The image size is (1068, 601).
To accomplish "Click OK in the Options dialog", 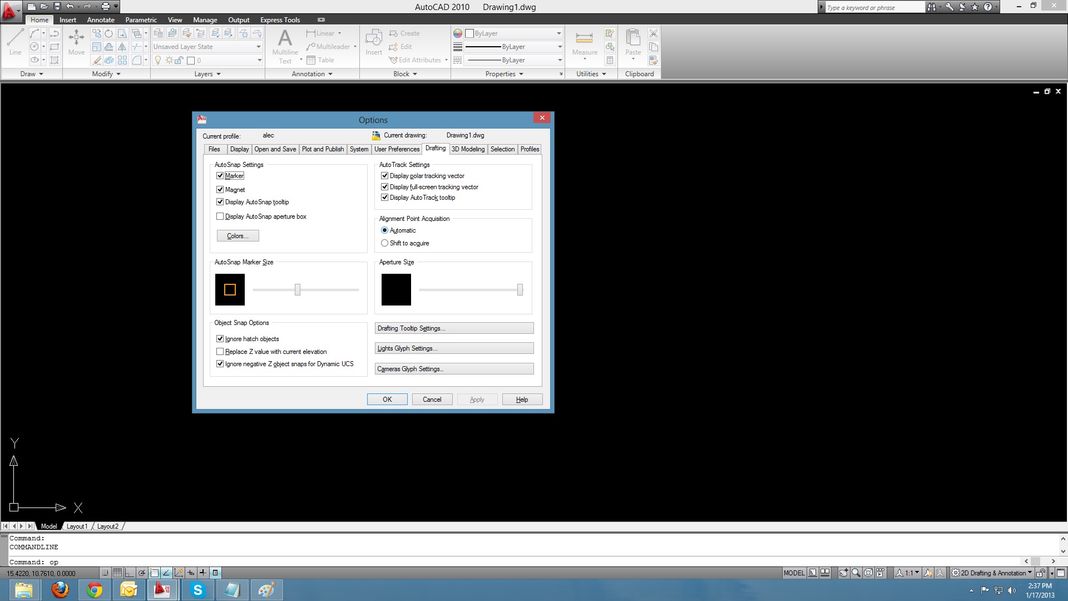I will pyautogui.click(x=387, y=400).
